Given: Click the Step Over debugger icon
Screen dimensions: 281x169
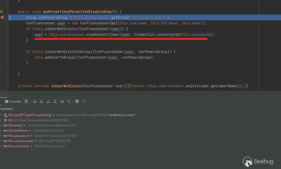Looking at the screenshot, I should 35,101.
